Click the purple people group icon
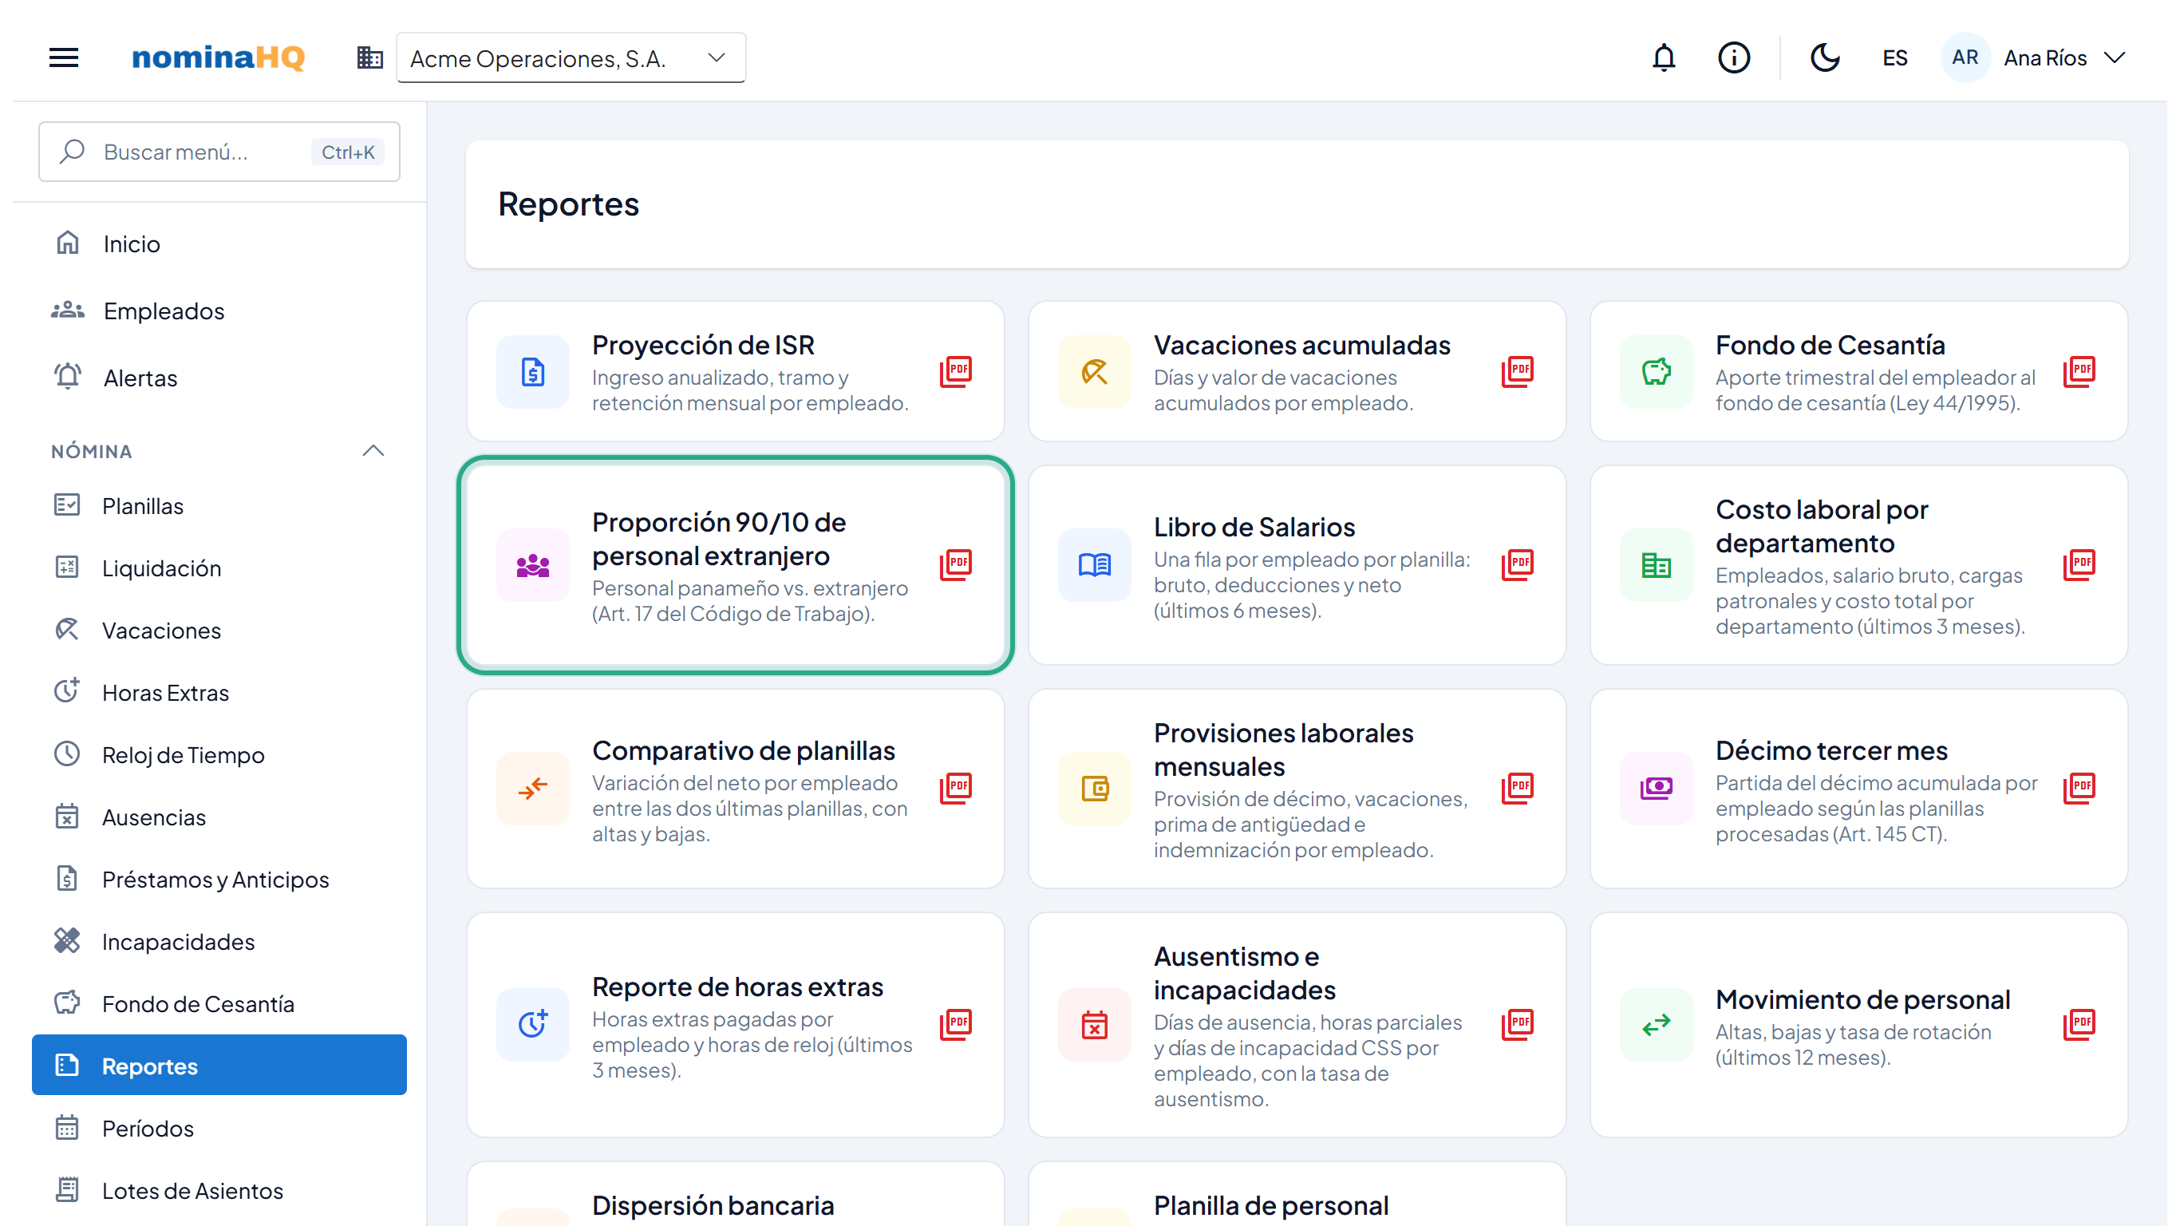Image resolution: width=2180 pixels, height=1226 pixels. point(533,565)
